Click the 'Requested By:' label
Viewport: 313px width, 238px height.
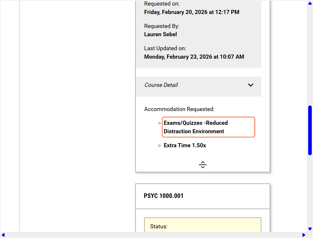click(x=162, y=26)
